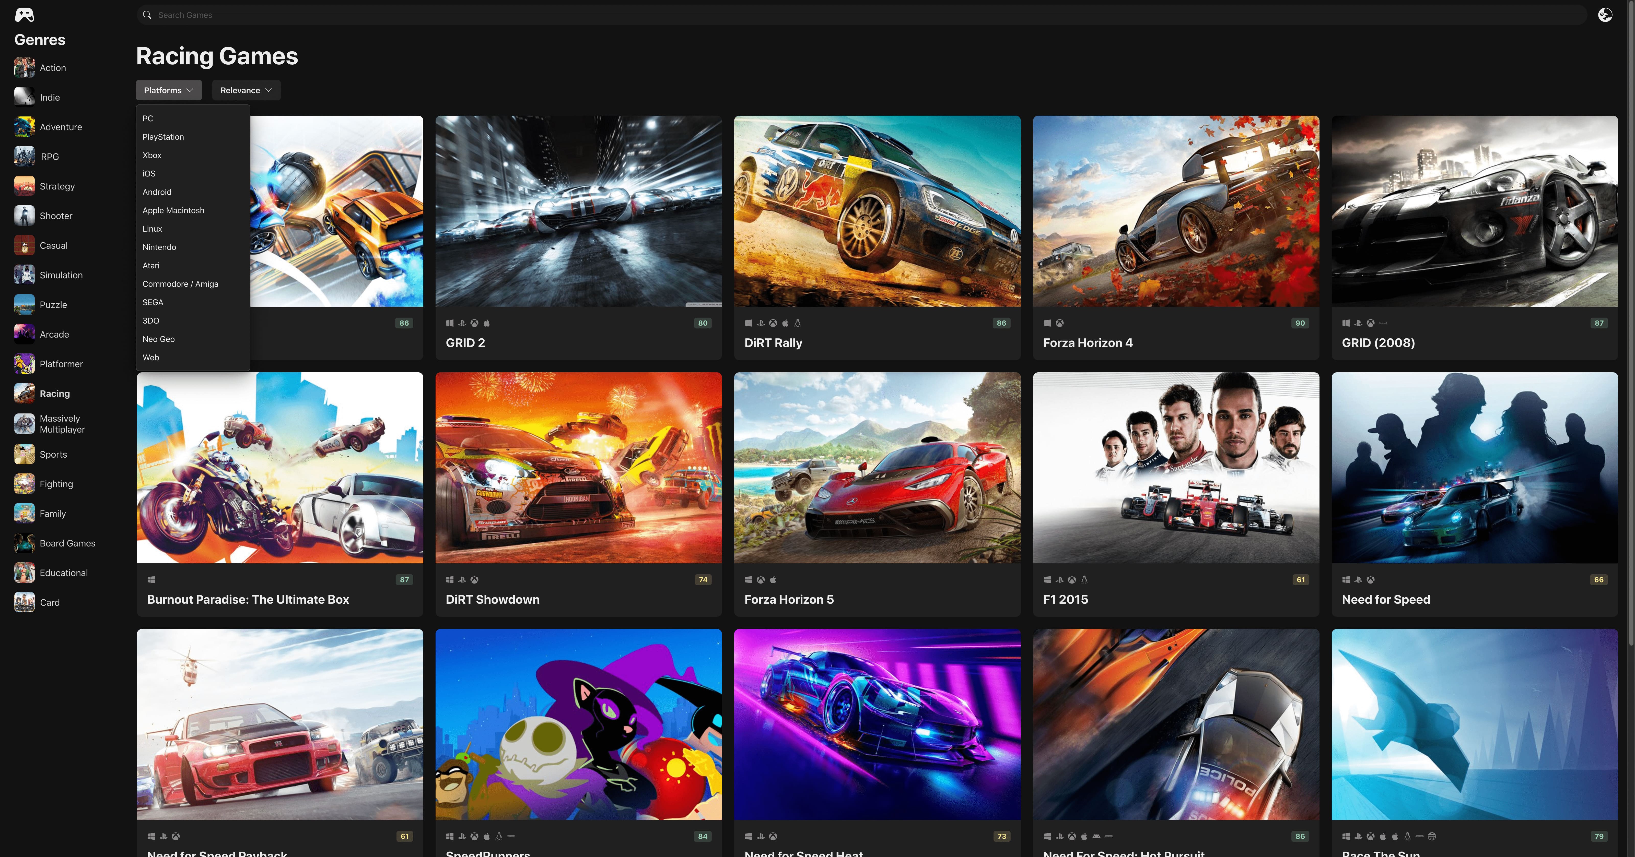
Task: Choose Xbox in the platform list
Action: click(x=193, y=156)
